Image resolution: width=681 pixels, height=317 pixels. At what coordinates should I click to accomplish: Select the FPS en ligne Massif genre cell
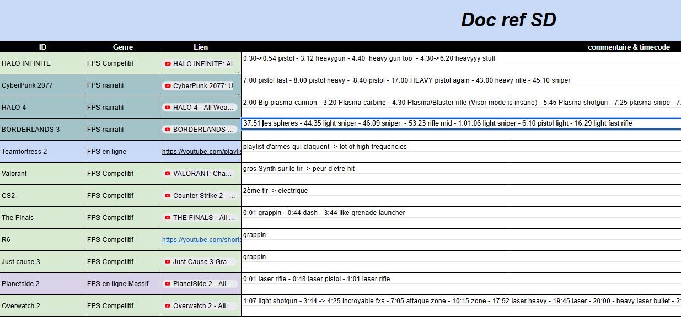pyautogui.click(x=122, y=284)
